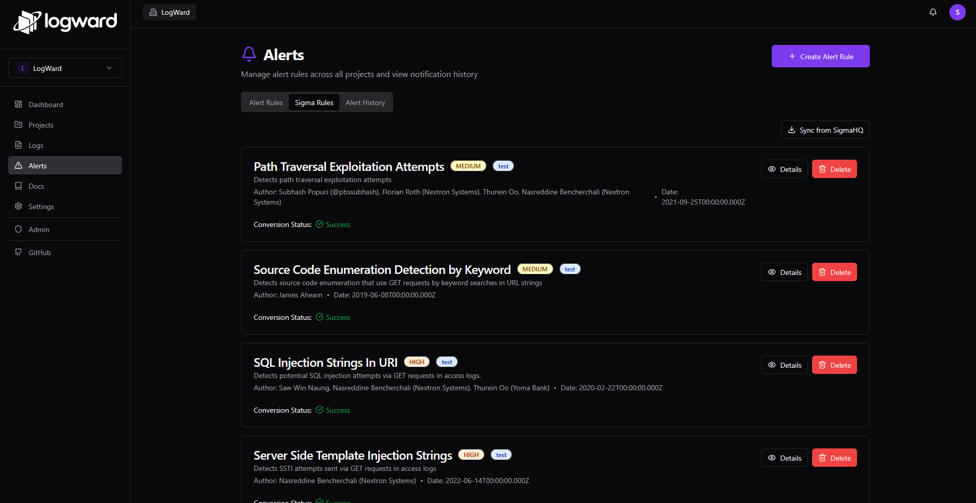Click the Logward logo
Viewport: 976px width, 503px height.
pos(65,22)
